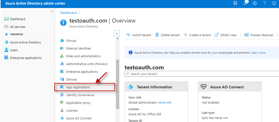The height and width of the screenshot is (122, 279).
Task: Click the Devices icon
Action: (62, 79)
